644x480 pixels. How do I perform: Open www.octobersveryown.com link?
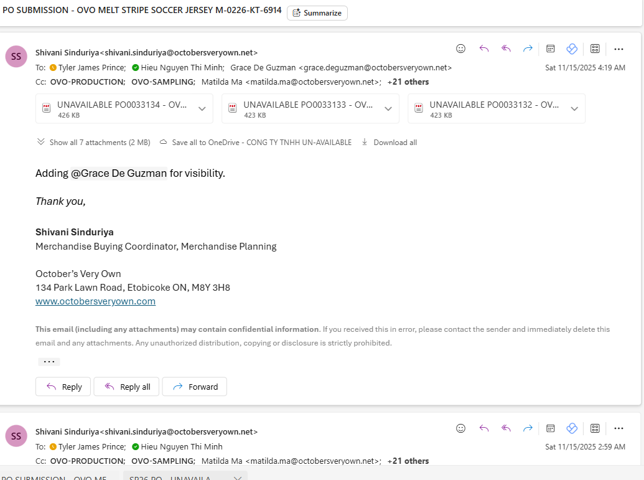click(x=95, y=301)
